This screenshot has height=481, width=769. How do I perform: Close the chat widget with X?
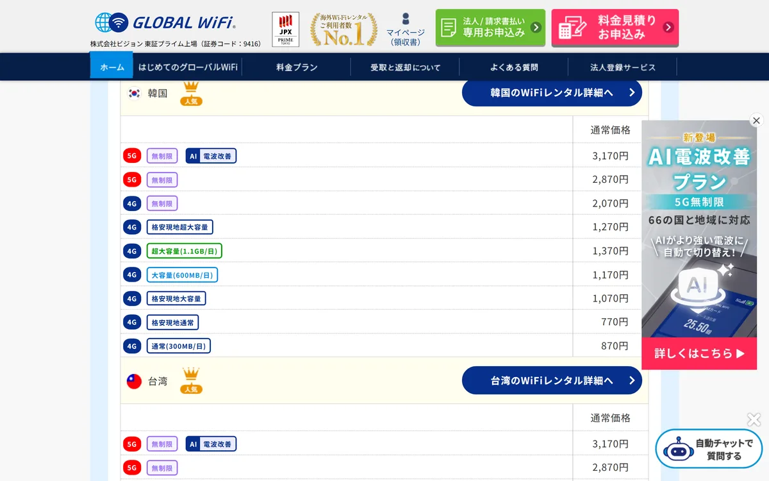click(x=754, y=420)
